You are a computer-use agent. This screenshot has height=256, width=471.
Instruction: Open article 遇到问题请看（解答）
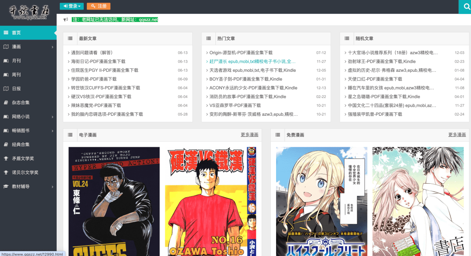coord(92,52)
